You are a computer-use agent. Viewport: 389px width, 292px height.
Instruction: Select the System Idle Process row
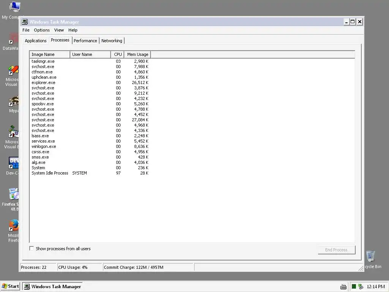[x=90, y=173]
